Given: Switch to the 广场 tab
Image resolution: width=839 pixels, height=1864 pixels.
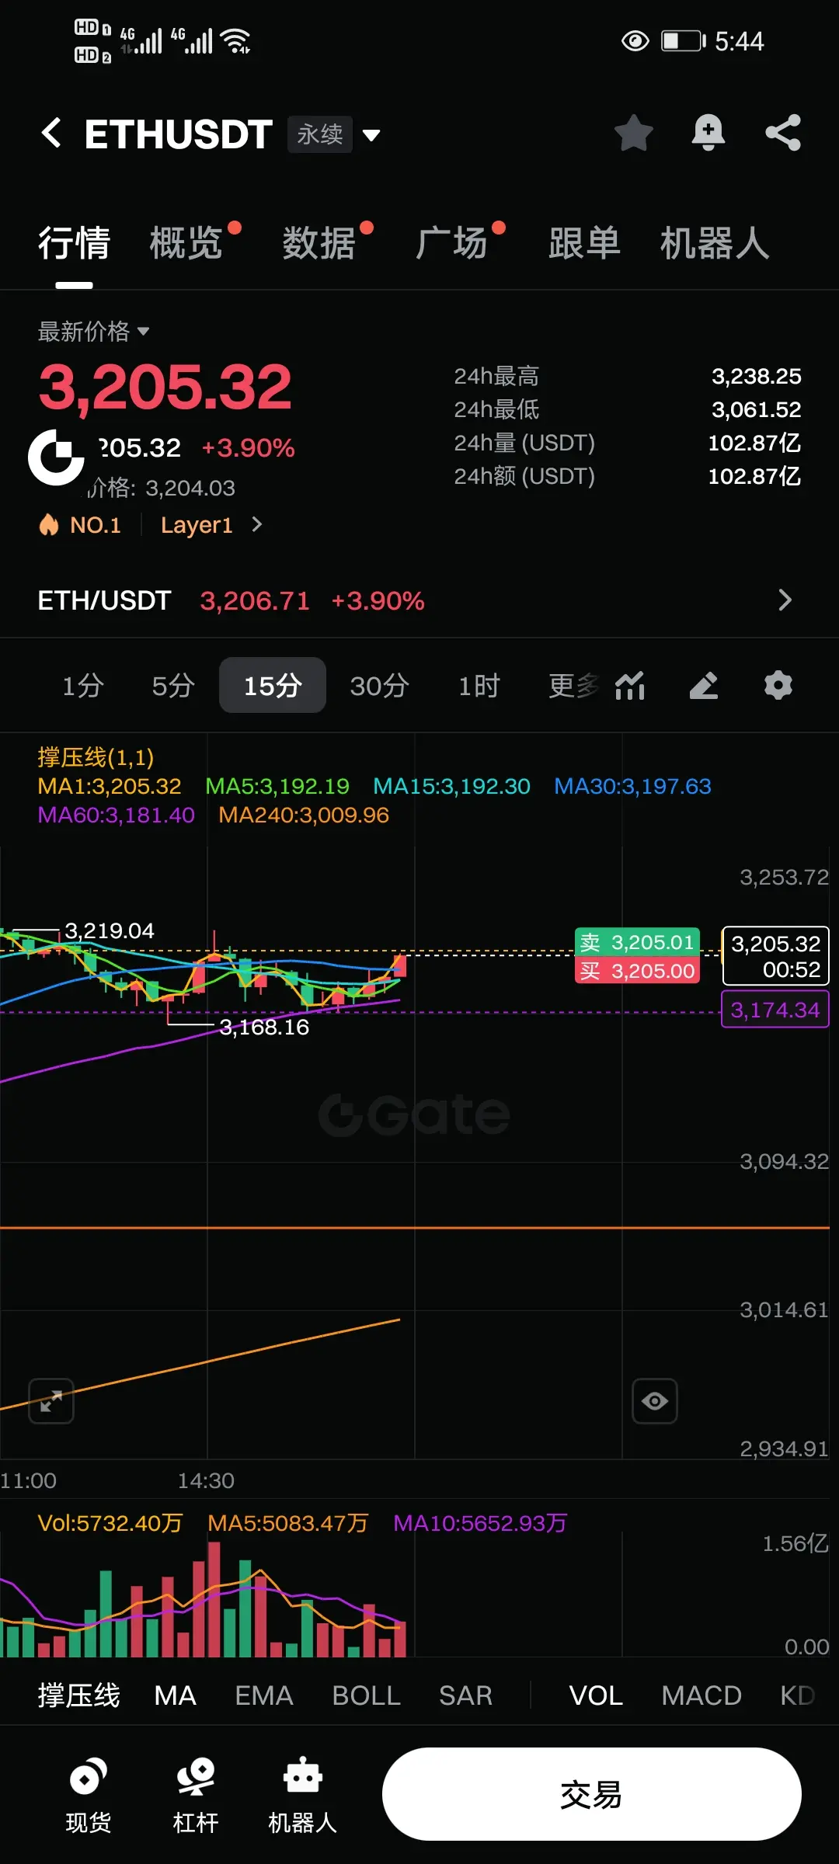Looking at the screenshot, I should [x=451, y=243].
